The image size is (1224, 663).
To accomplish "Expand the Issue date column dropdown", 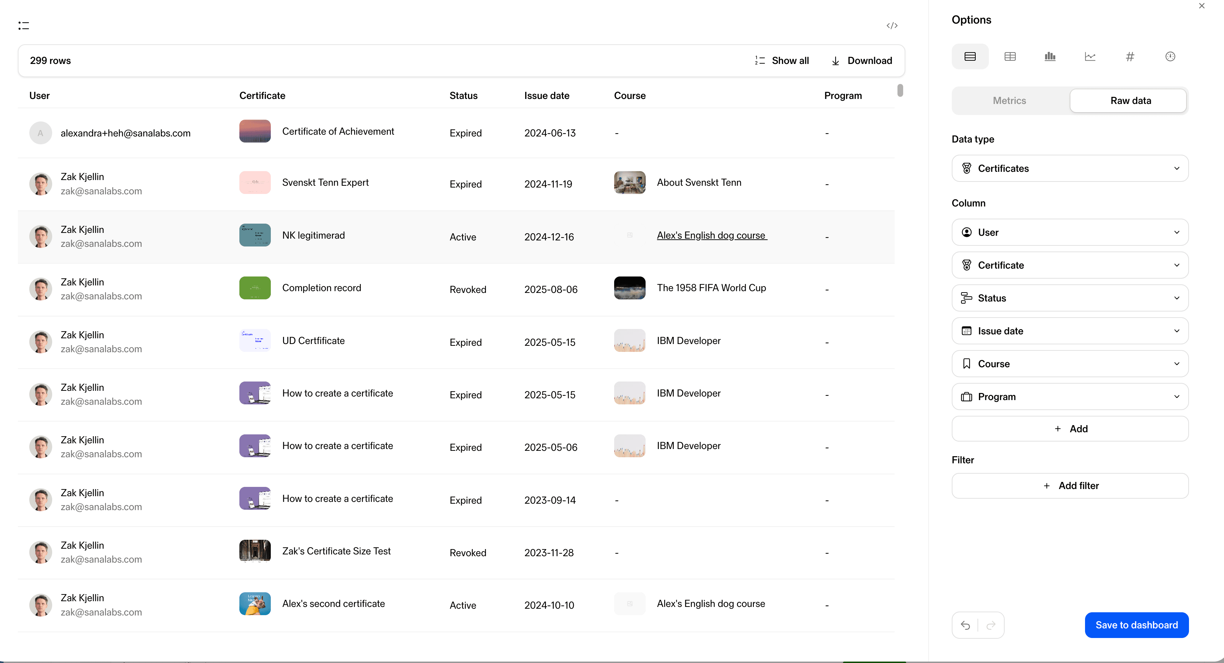I will point(1070,331).
